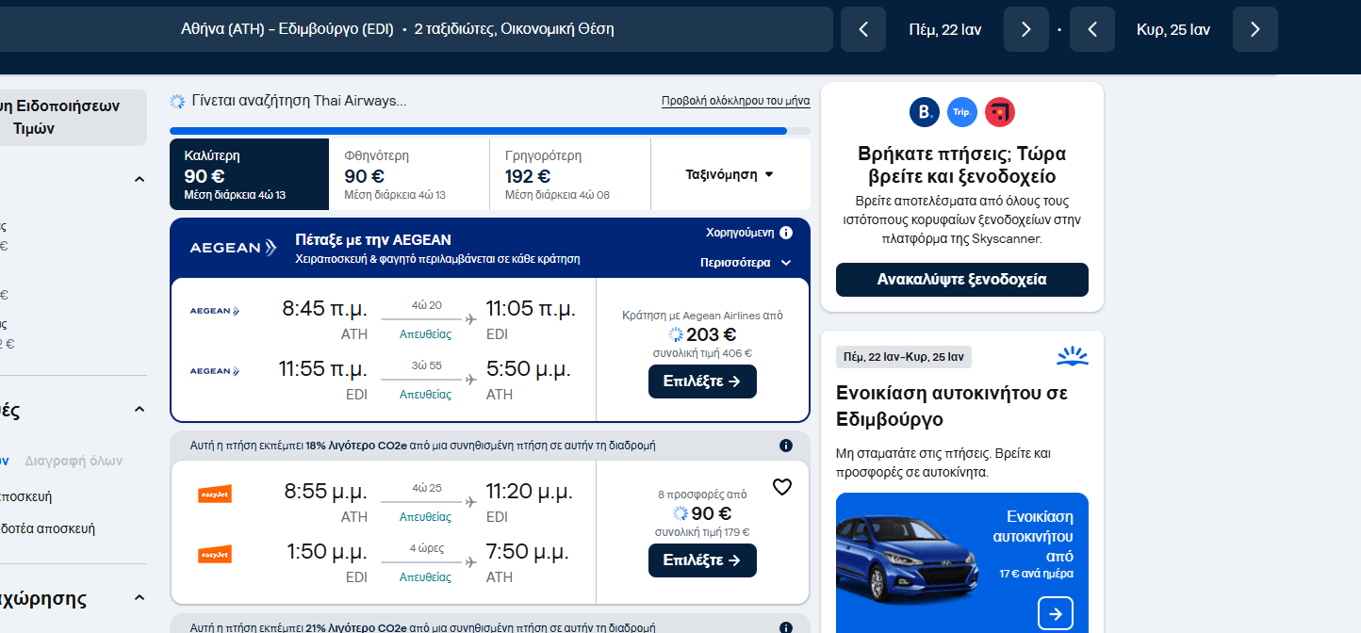The image size is (1361, 633).
Task: Go to next return date after Κυρ, 25 Ιαν
Action: tap(1254, 29)
